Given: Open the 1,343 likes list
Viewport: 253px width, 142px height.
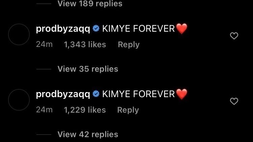Looking at the screenshot, I should [x=85, y=45].
